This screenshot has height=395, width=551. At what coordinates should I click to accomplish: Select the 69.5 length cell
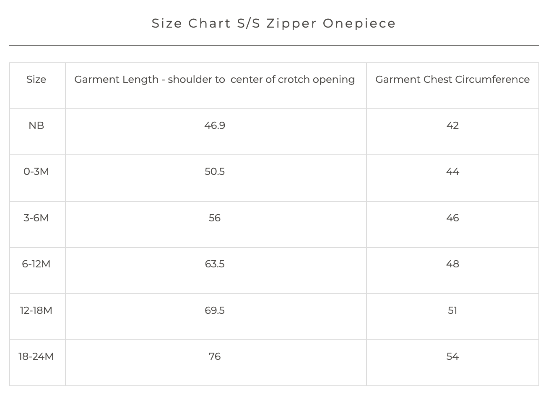tap(215, 310)
